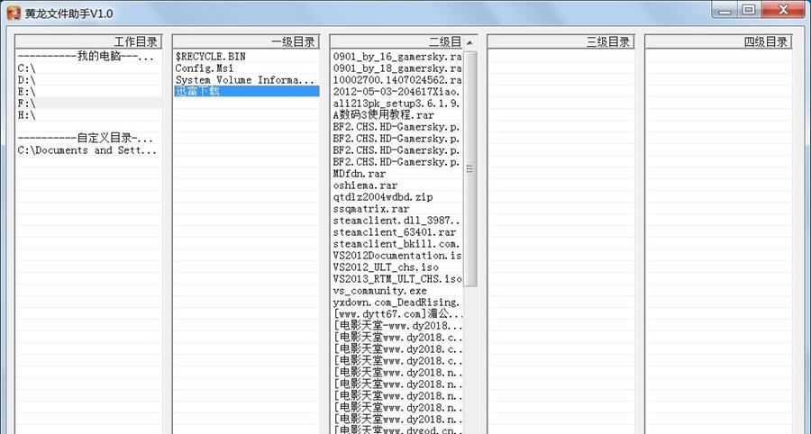This screenshot has height=434, width=811.
Task: Select [www.dytt67.com]湄公... file
Action: pyautogui.click(x=396, y=314)
